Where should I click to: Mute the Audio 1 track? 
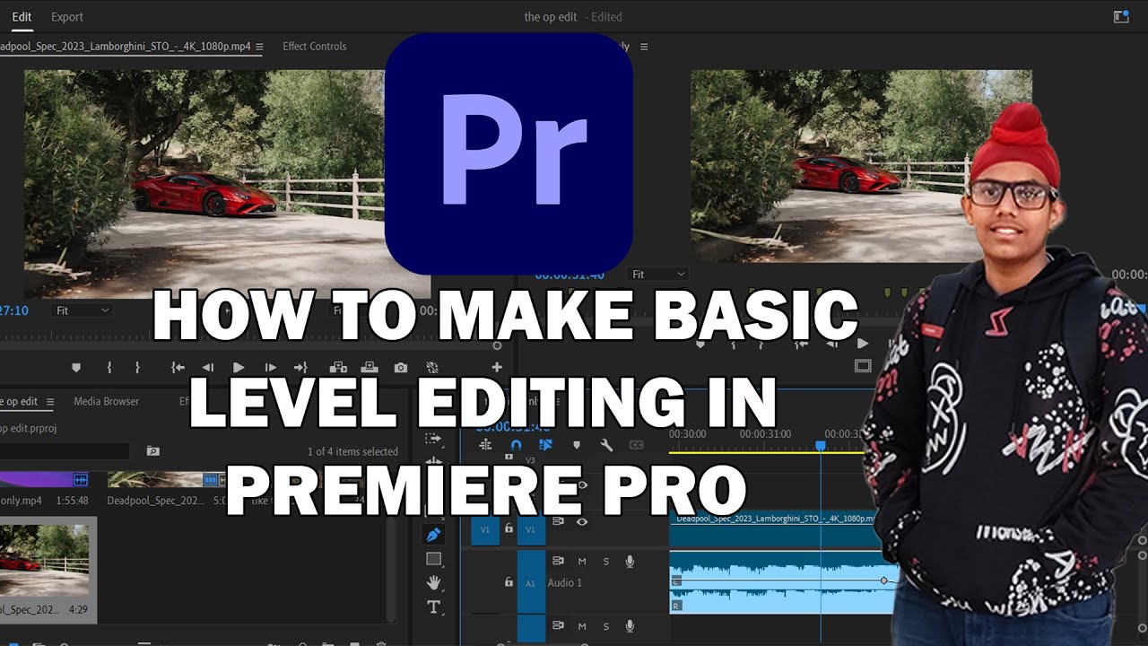click(x=582, y=562)
